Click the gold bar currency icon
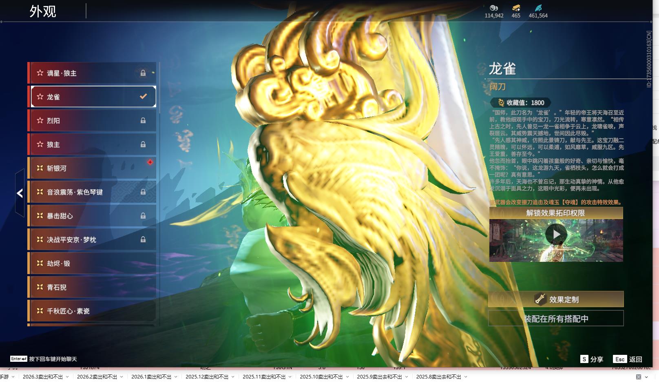Viewport: 659px width, 383px height. [x=516, y=8]
